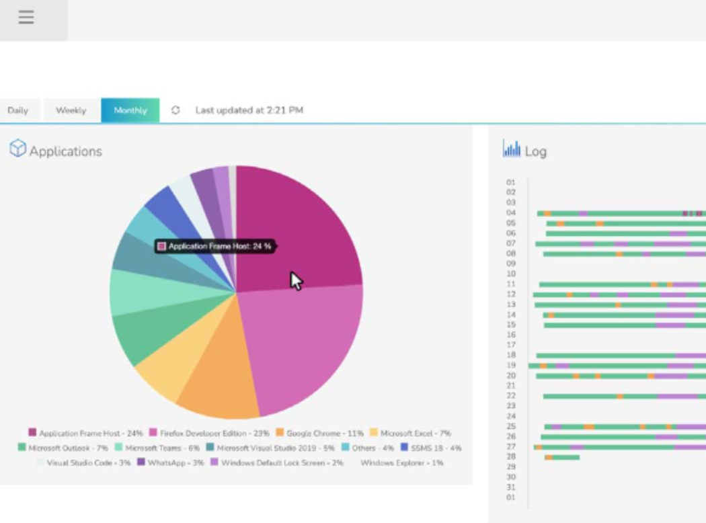Switch to the Weekly tab
The width and height of the screenshot is (706, 523).
(x=71, y=110)
